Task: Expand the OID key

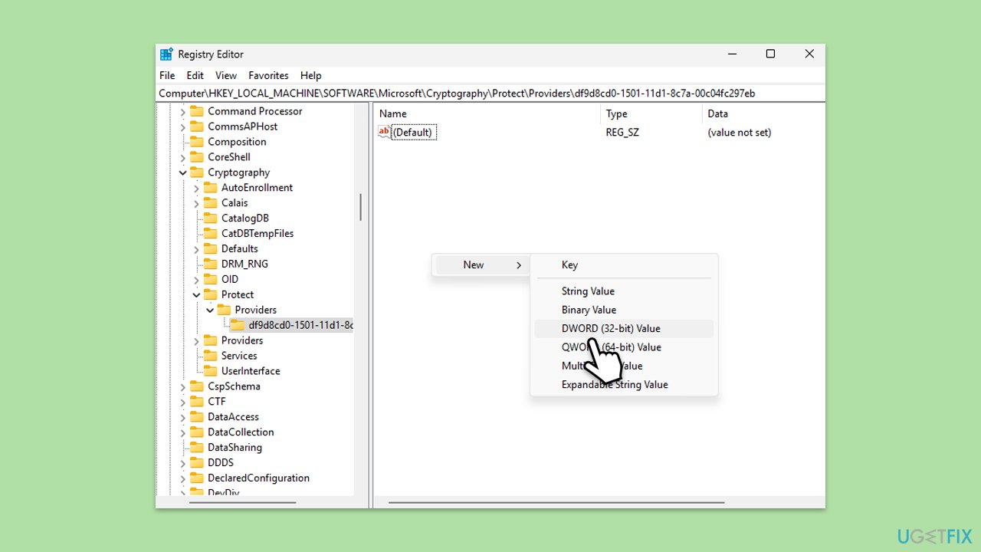Action: pyautogui.click(x=196, y=280)
